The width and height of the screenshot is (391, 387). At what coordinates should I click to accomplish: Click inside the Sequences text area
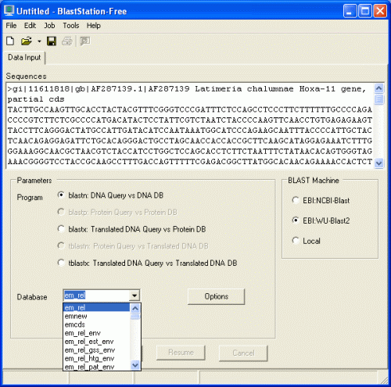coord(190,125)
